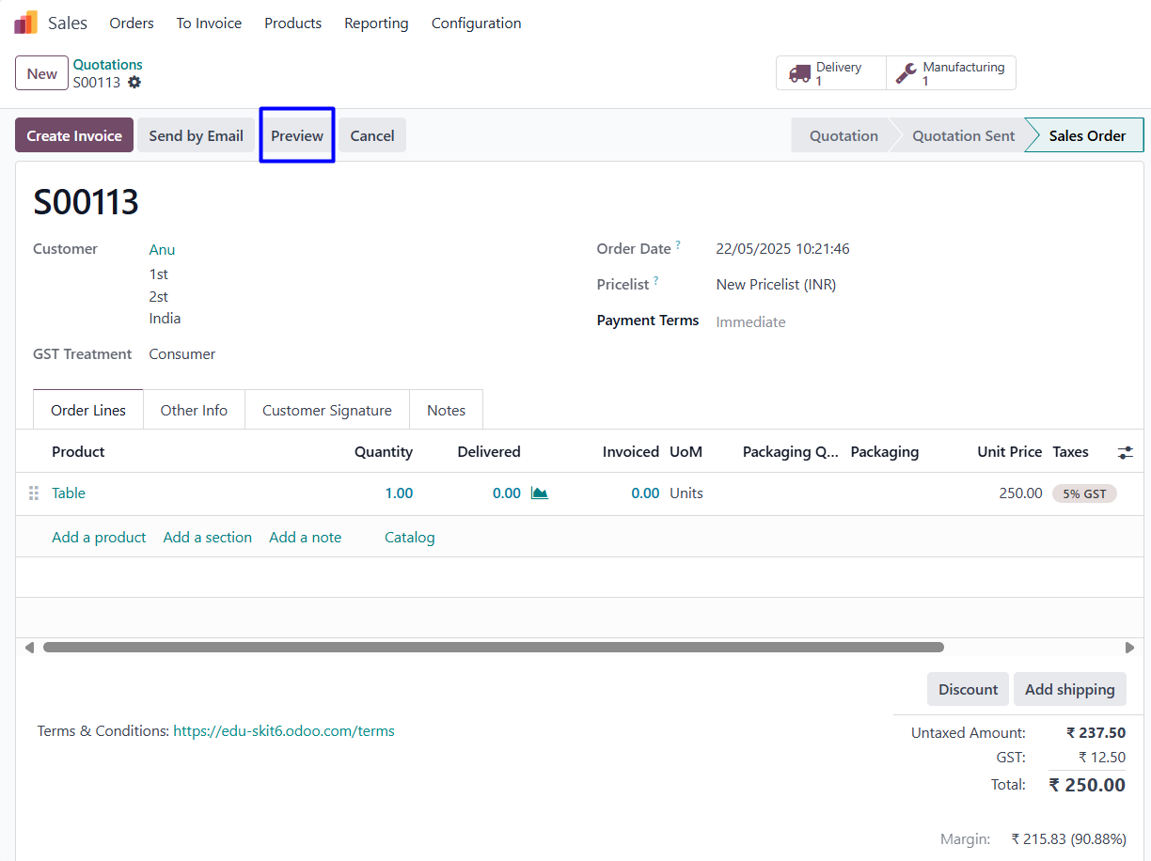
Task: Open the Catalog link
Action: click(x=410, y=538)
